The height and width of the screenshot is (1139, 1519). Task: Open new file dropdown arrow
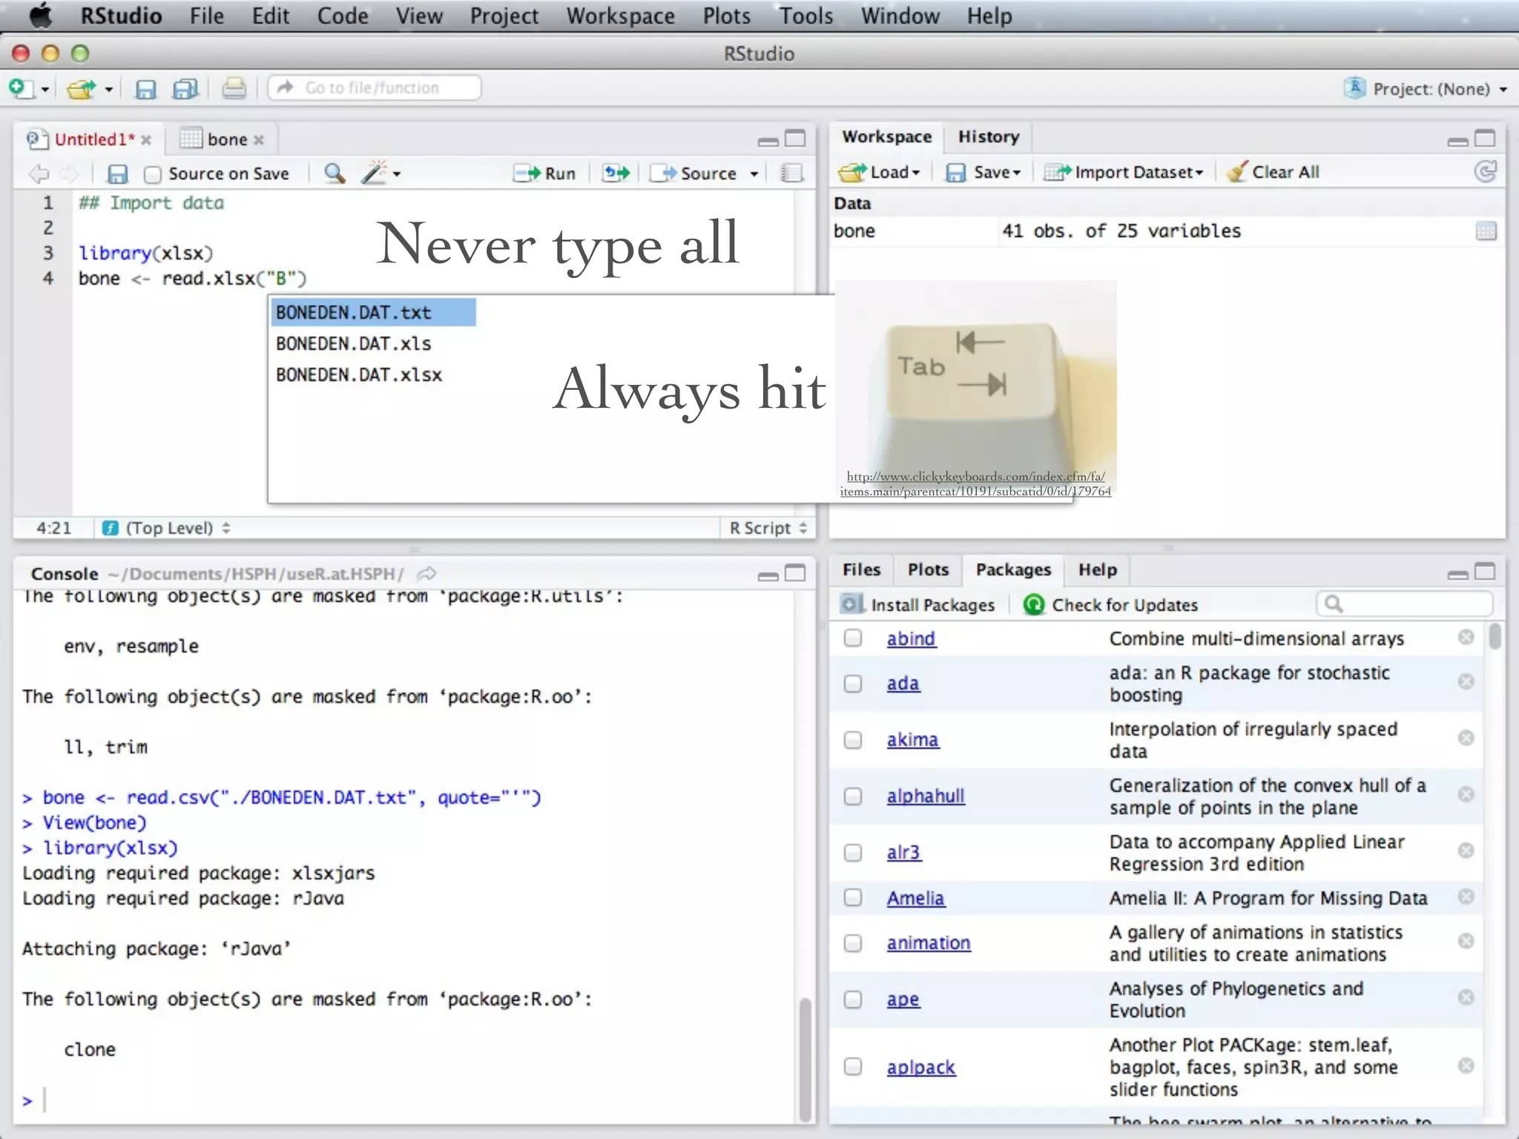(x=45, y=90)
